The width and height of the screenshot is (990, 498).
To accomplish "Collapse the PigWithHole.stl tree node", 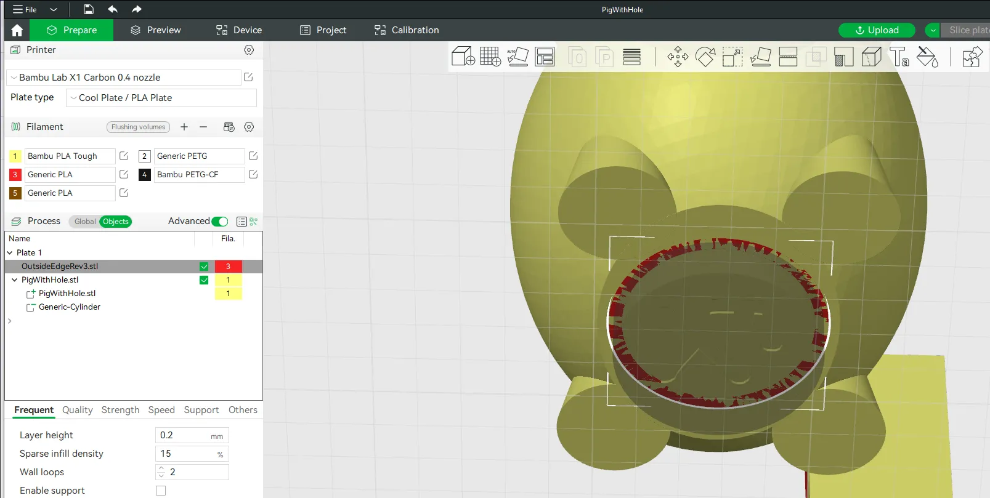I will [14, 280].
